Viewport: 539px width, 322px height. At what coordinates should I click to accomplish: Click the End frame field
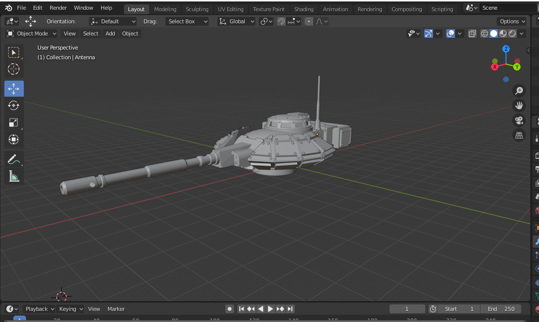coord(501,309)
